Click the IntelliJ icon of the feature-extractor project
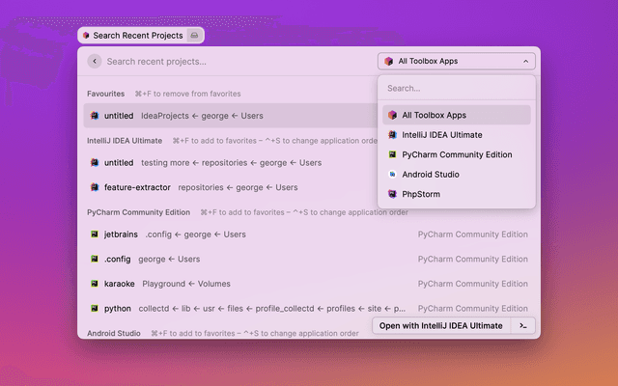618x386 pixels. click(x=95, y=187)
